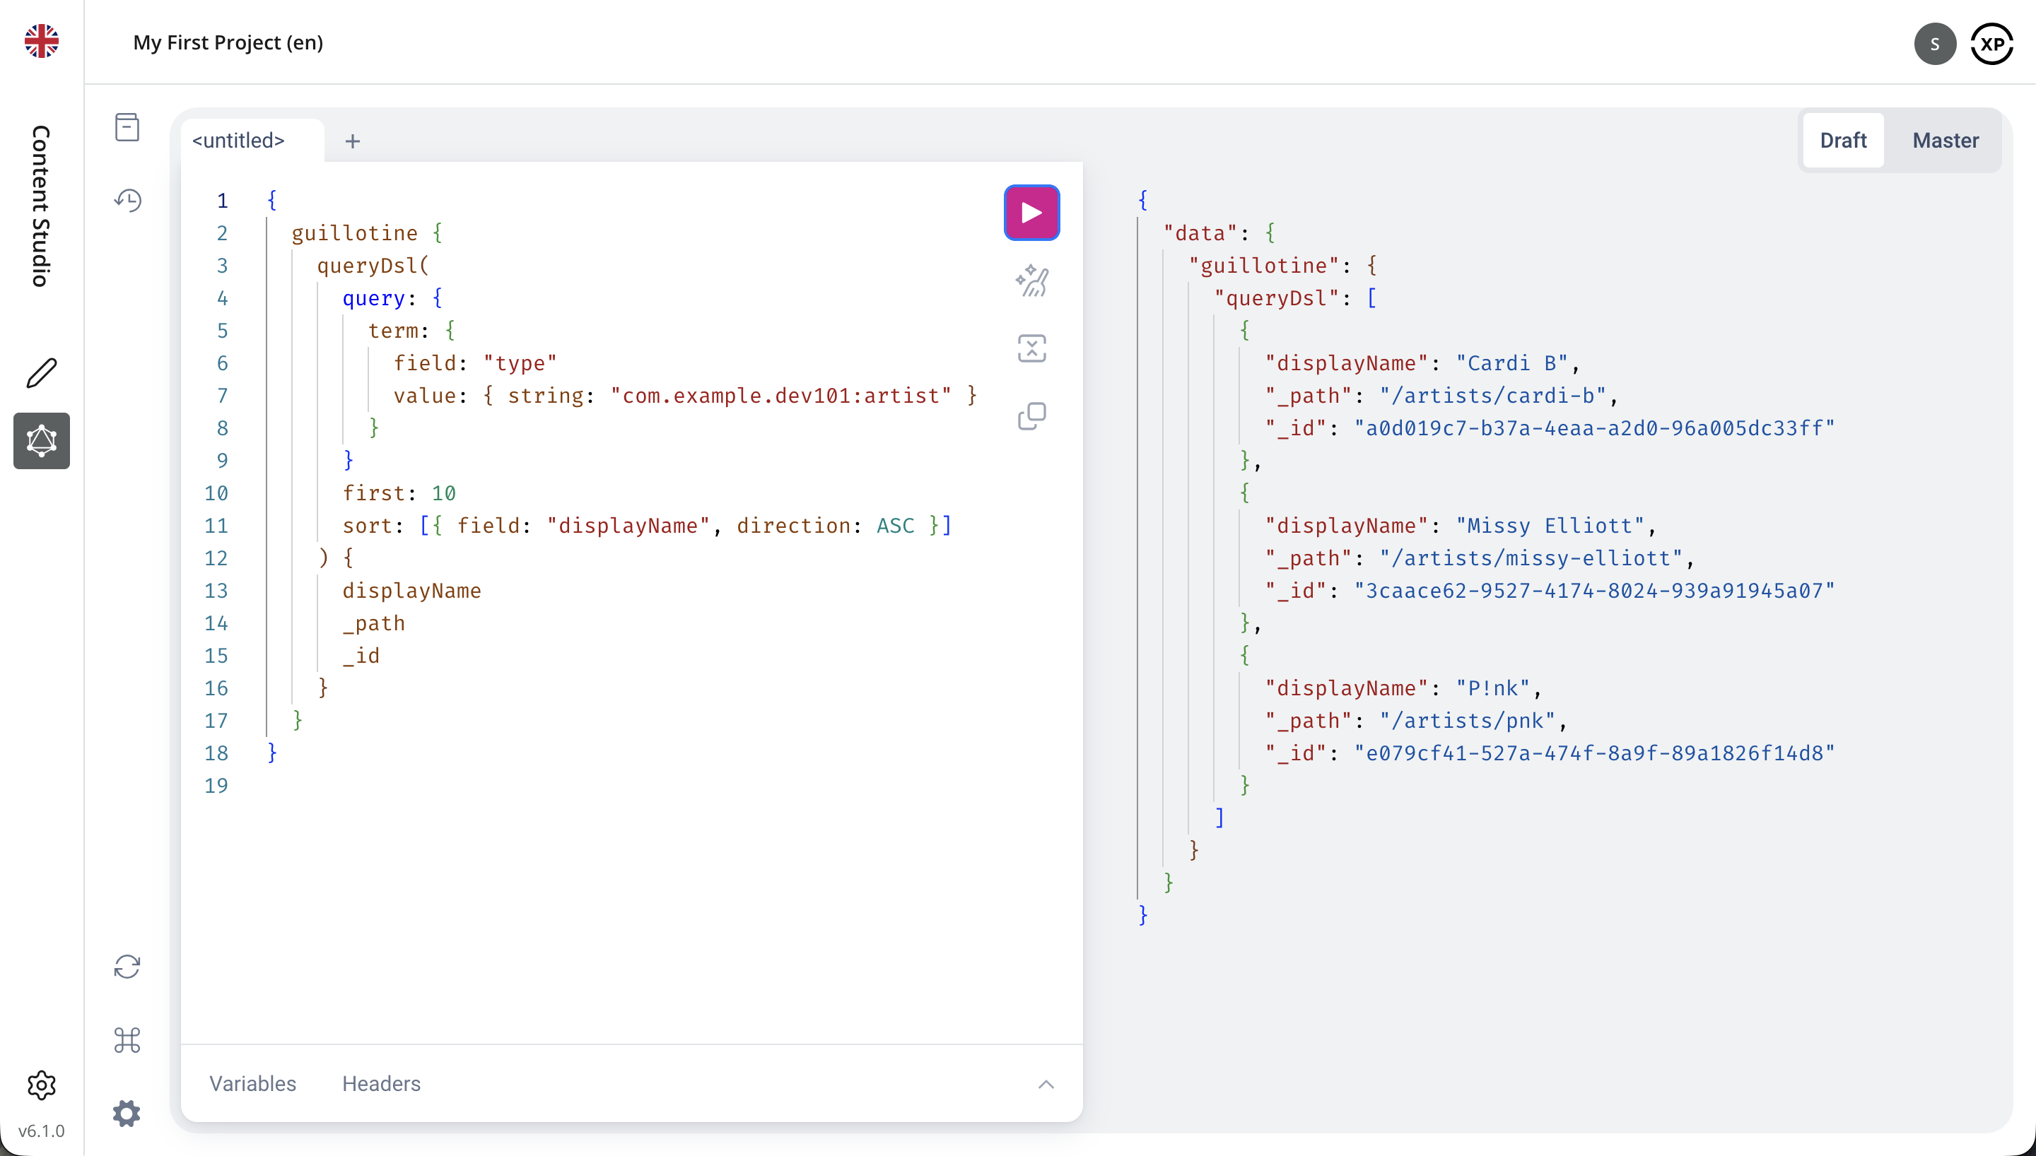Click the queryDsl( line in the editor
Screen dimensions: 2036x1156
(373, 265)
